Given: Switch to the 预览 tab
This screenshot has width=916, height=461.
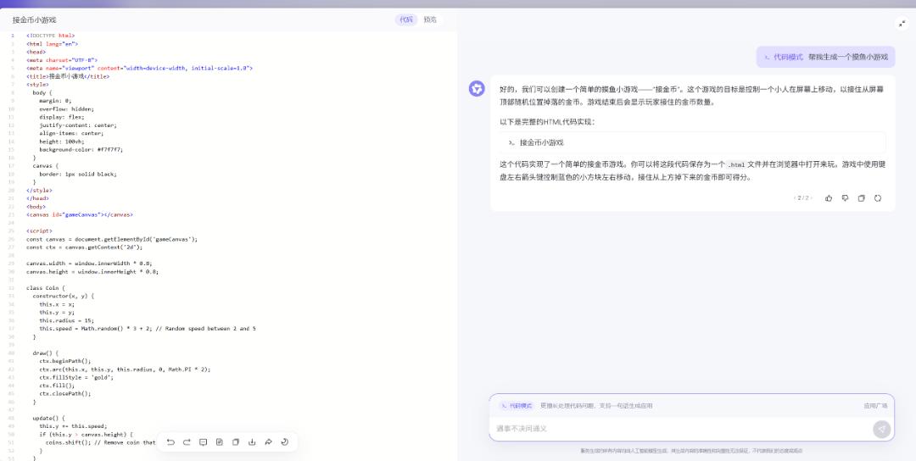Looking at the screenshot, I should click(x=430, y=19).
